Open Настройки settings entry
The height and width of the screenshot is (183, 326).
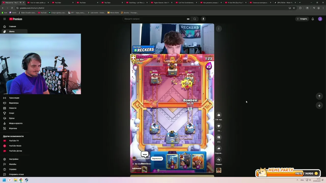(13, 159)
